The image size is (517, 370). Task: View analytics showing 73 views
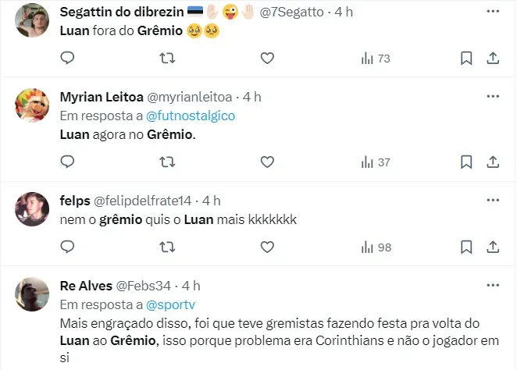(375, 59)
